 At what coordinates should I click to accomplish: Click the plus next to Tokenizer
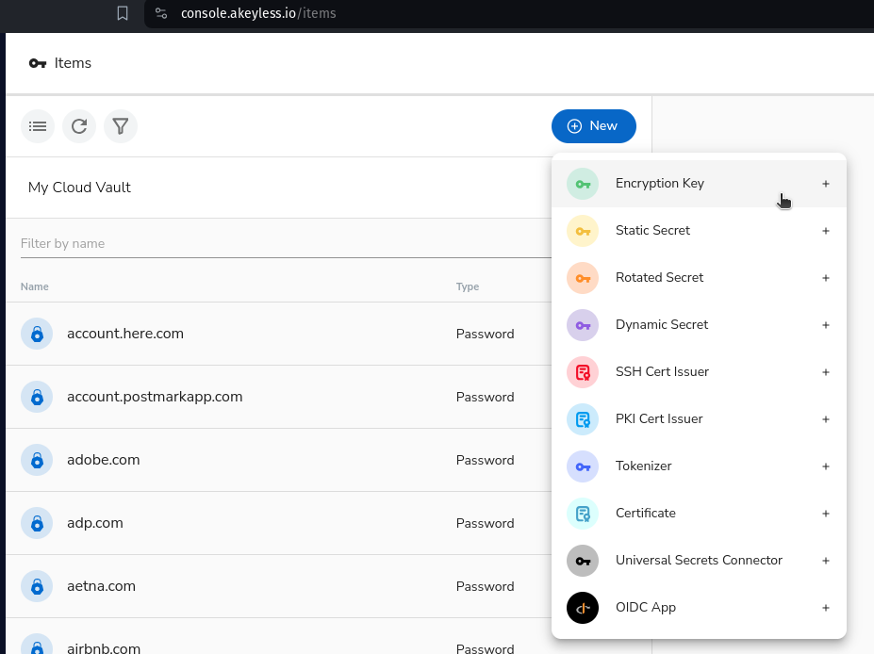[x=826, y=466]
